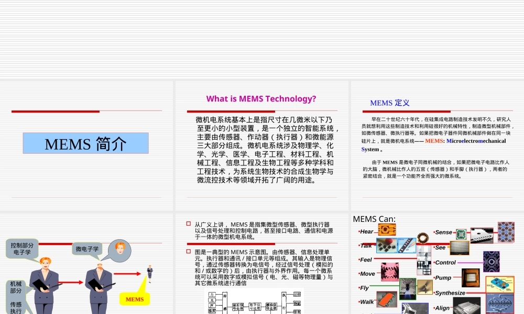524x314 pixels.
Task: Click the 控制部分 电子学 callout bubble
Action: [x=22, y=249]
